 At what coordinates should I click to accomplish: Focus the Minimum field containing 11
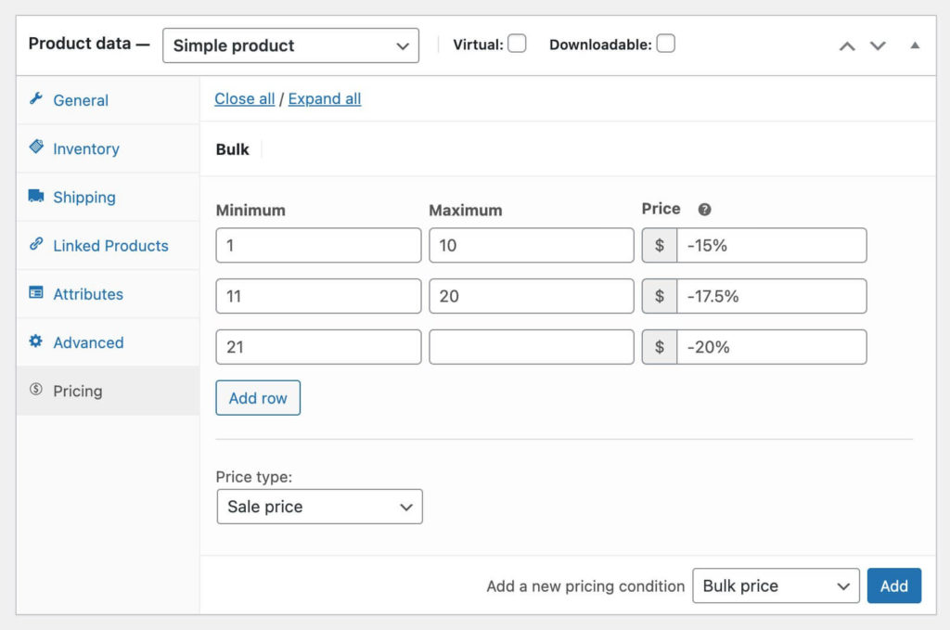coord(319,296)
